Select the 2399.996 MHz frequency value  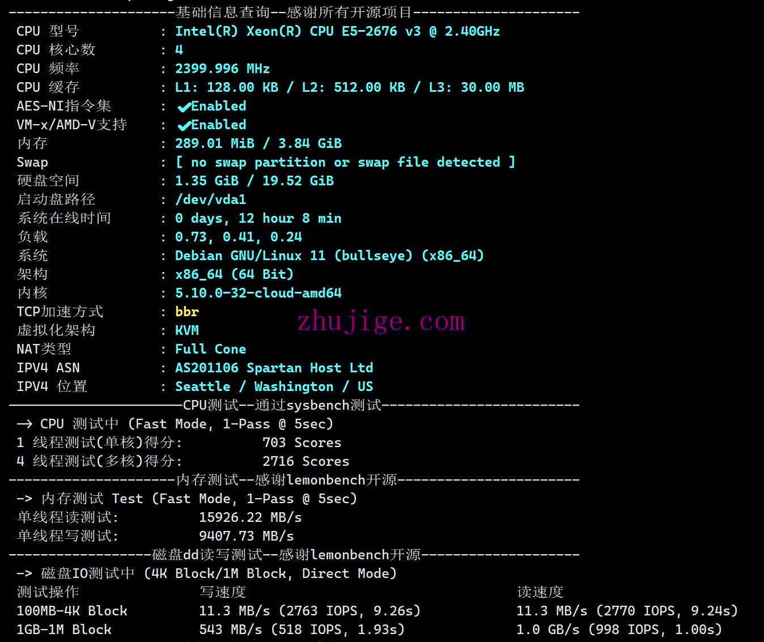click(222, 69)
